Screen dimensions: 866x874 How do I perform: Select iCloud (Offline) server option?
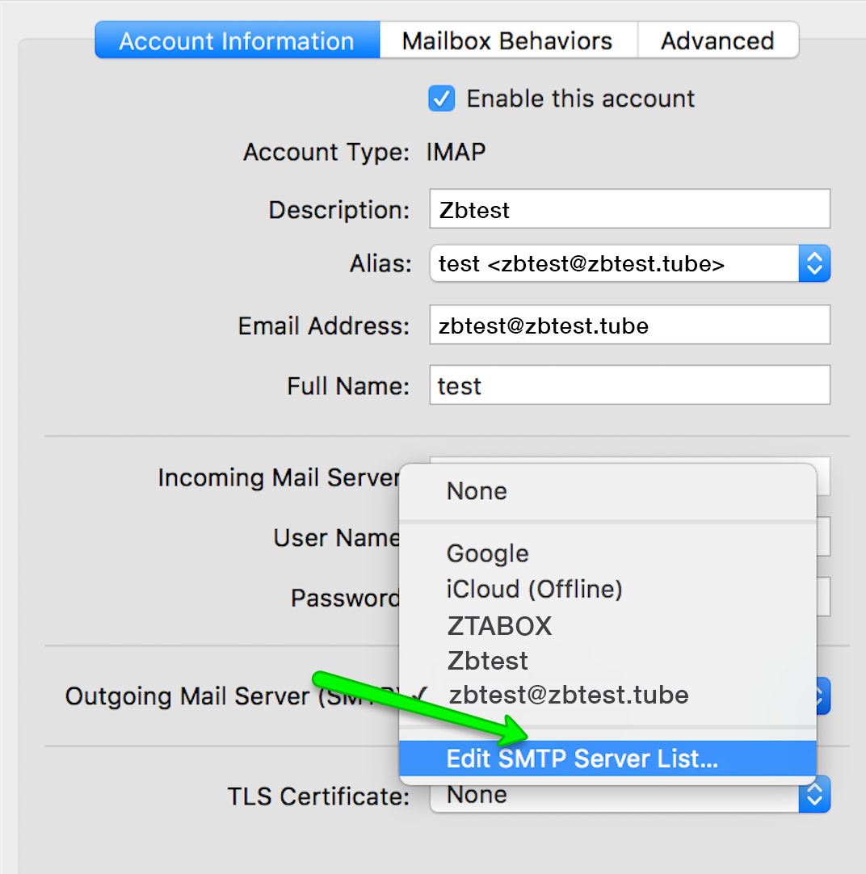(534, 590)
